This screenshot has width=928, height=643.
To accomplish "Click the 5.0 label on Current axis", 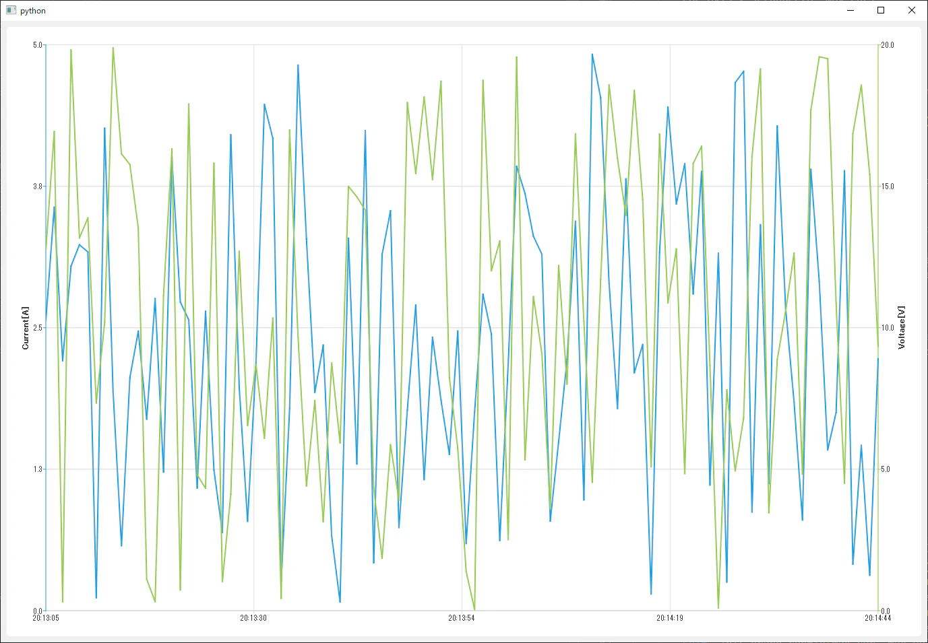I will [38, 45].
